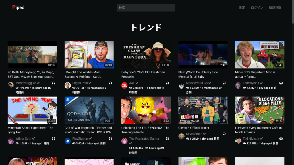Open audio-only mode for Kevin Smith video
This screenshot has height=165, width=294.
point(224,134)
